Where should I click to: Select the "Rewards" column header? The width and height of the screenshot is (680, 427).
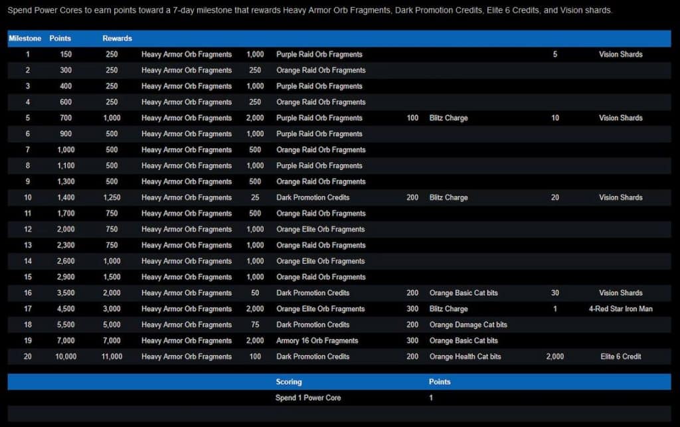(117, 39)
